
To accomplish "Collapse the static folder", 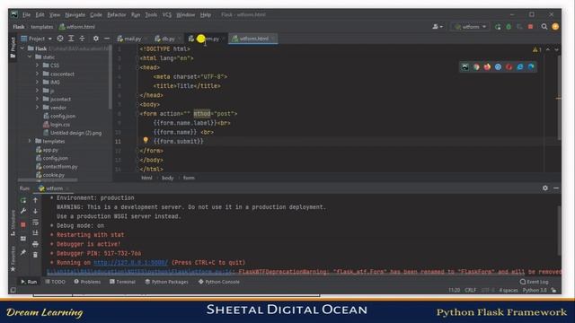I will pos(30,57).
